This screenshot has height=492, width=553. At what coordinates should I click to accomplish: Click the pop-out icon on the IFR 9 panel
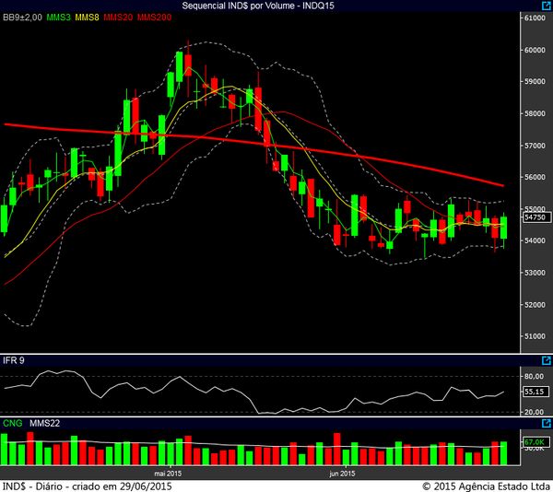(x=546, y=360)
